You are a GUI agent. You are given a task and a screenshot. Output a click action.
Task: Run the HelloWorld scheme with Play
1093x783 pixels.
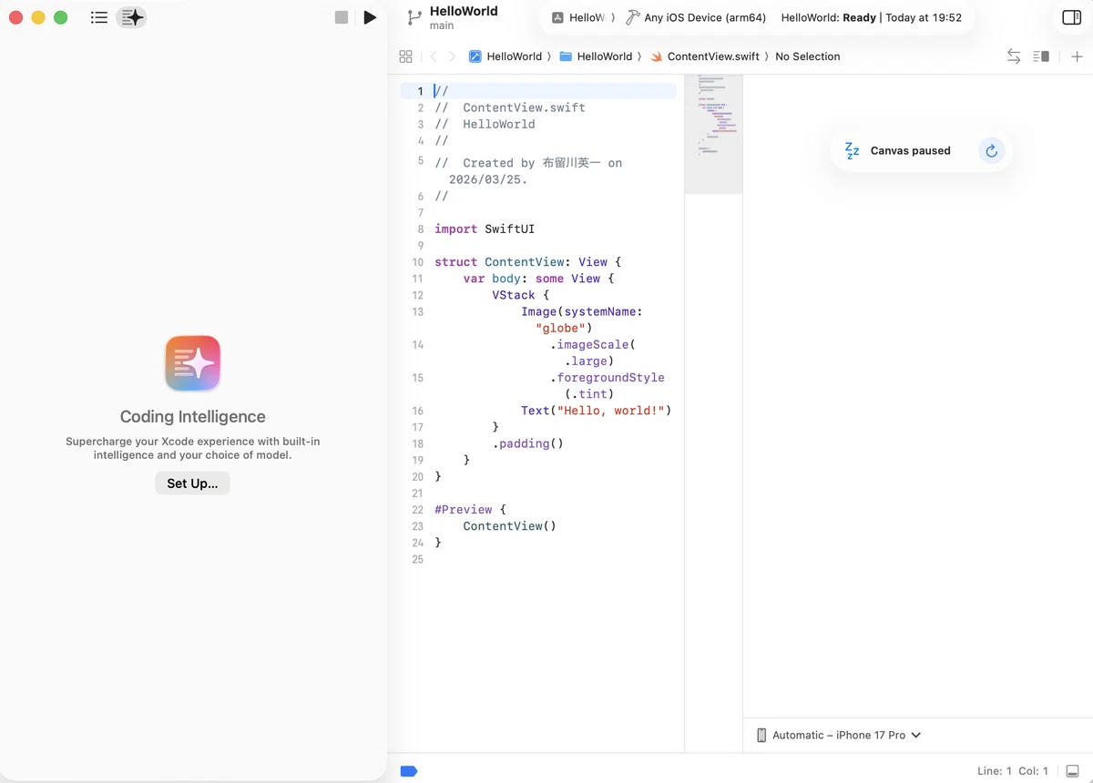pyautogui.click(x=370, y=17)
